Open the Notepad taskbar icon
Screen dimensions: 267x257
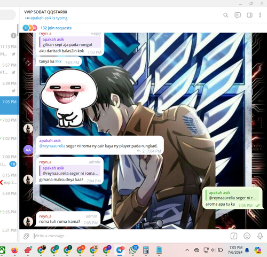point(159,250)
